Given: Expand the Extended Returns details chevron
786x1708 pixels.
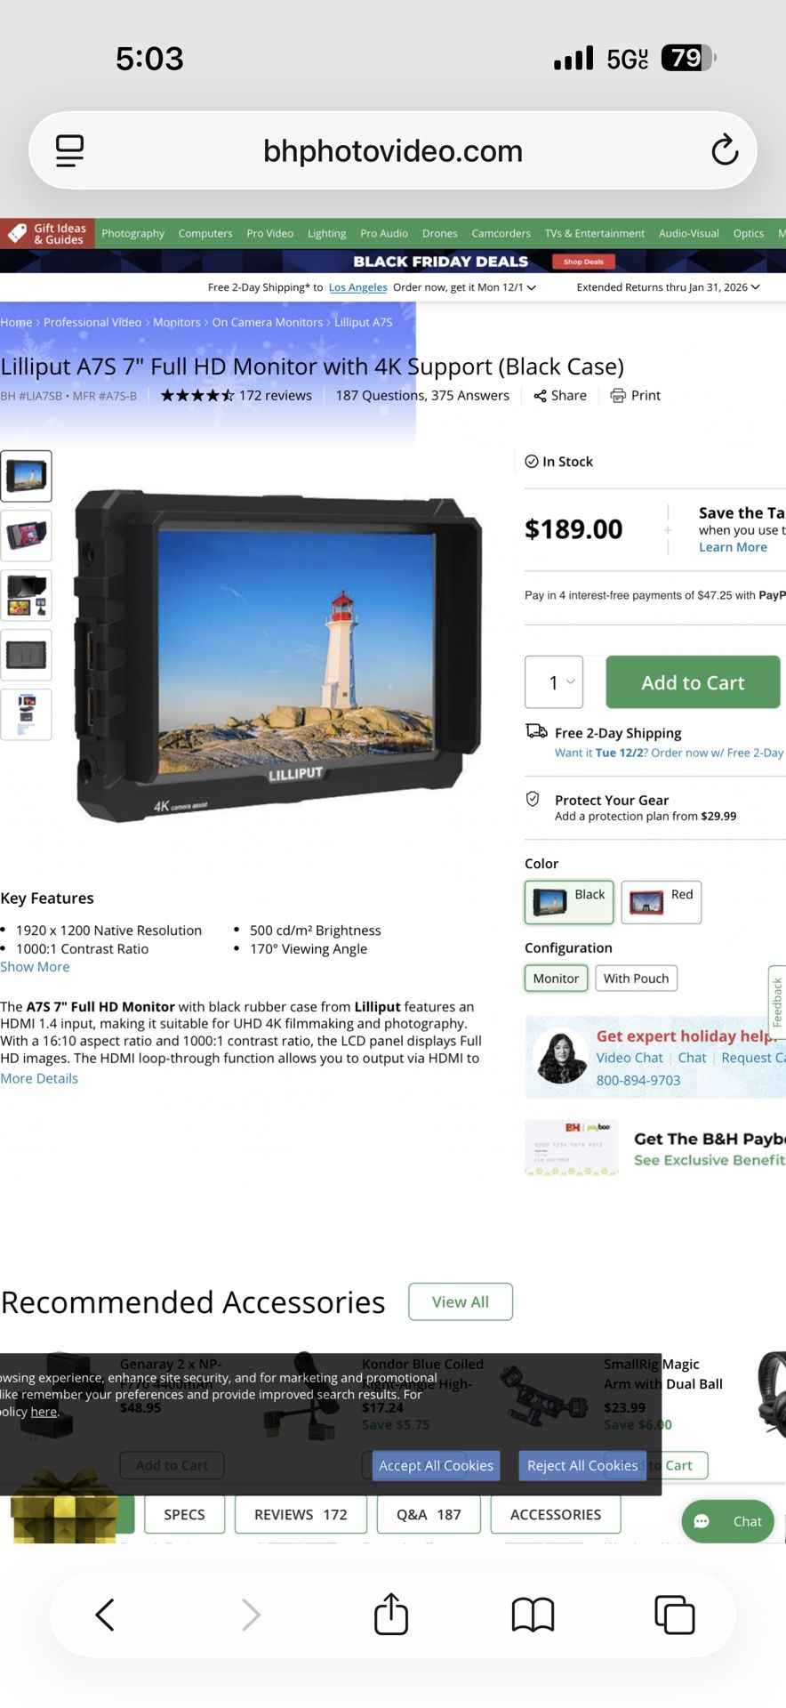Looking at the screenshot, I should click(754, 287).
